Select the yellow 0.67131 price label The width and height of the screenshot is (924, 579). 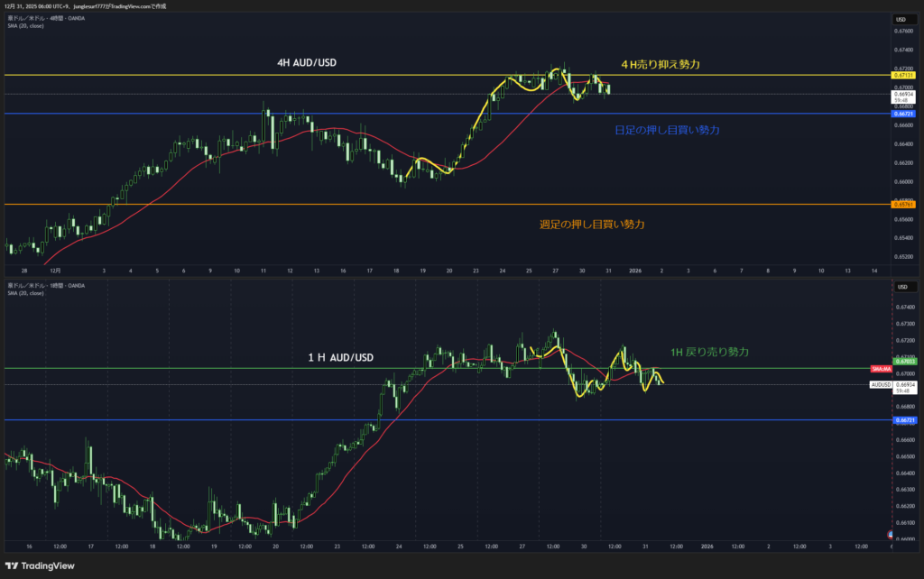pyautogui.click(x=902, y=75)
